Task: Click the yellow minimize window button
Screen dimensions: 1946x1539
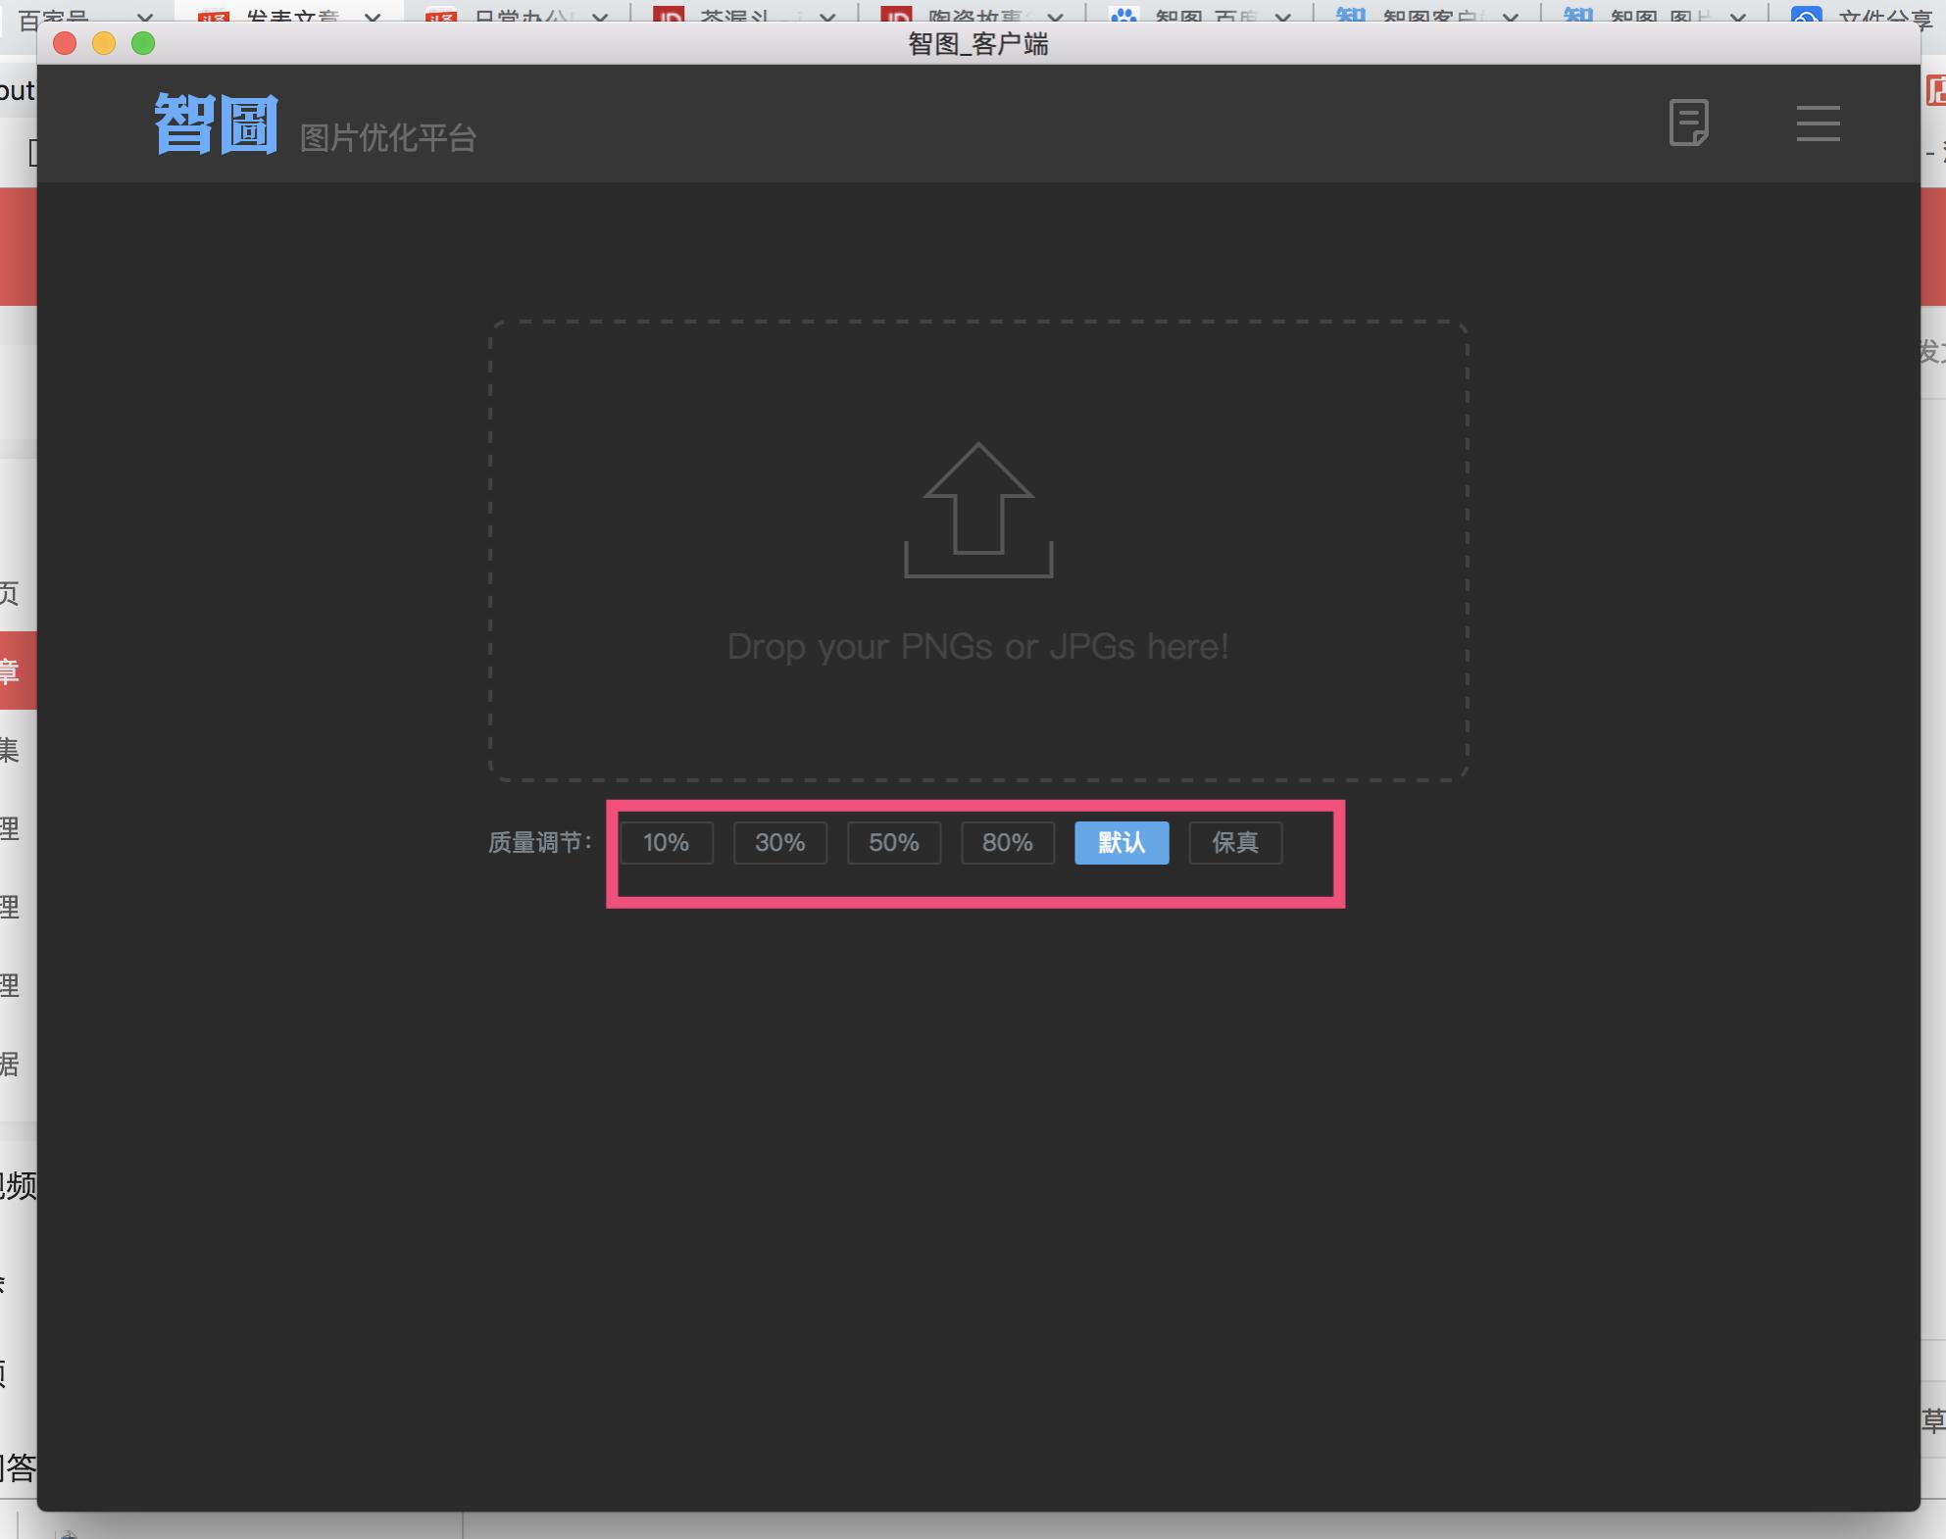Action: [x=104, y=43]
